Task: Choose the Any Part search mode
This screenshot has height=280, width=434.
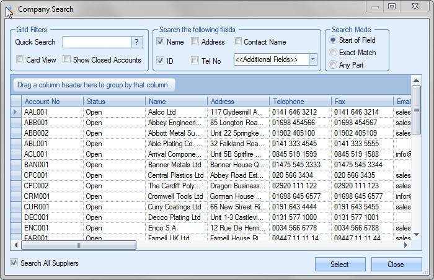Action: 334,64
